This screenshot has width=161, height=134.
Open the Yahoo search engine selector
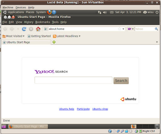coord(131,29)
